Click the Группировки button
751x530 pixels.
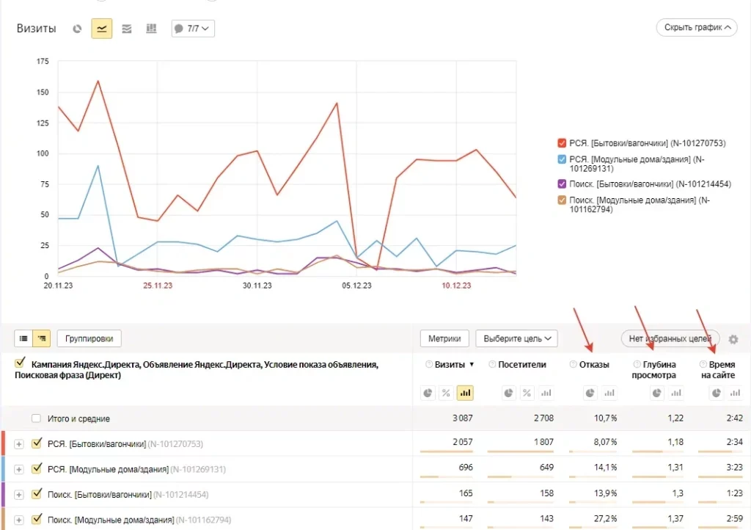point(89,338)
